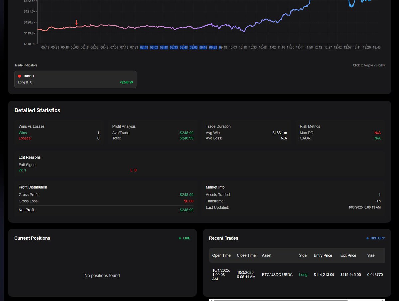
Task: Click the No positions found message
Action: (102, 276)
